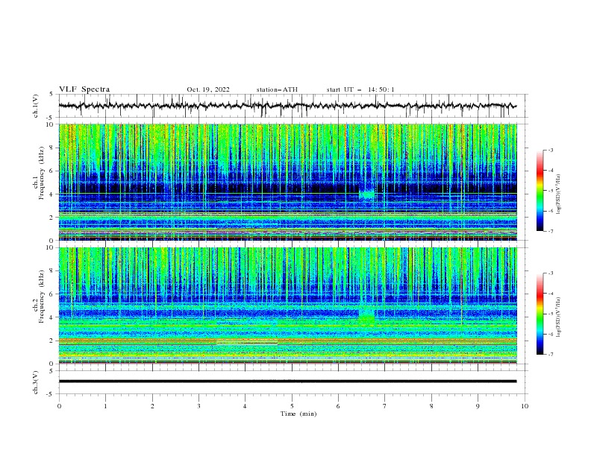Click the green burst near 4 kHz in ch.2 spectrogram
This screenshot has height=456, width=591.
pos(366,320)
